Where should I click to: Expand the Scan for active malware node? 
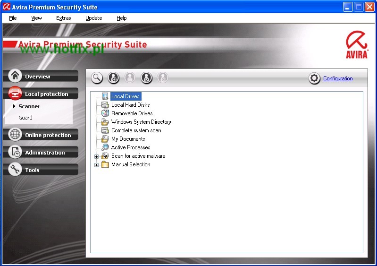(x=97, y=156)
